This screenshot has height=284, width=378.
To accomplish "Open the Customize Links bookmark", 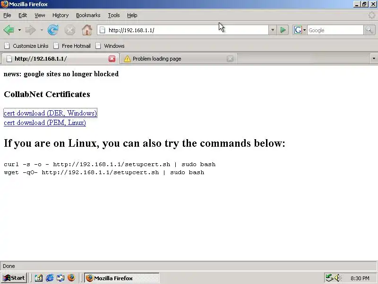I will [26, 46].
